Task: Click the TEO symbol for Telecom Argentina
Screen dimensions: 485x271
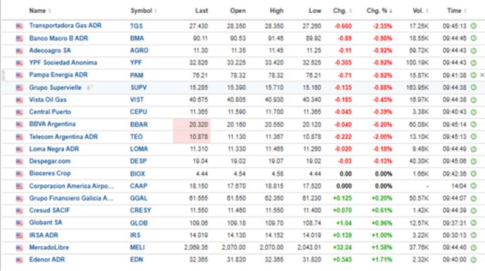Action: [x=136, y=136]
